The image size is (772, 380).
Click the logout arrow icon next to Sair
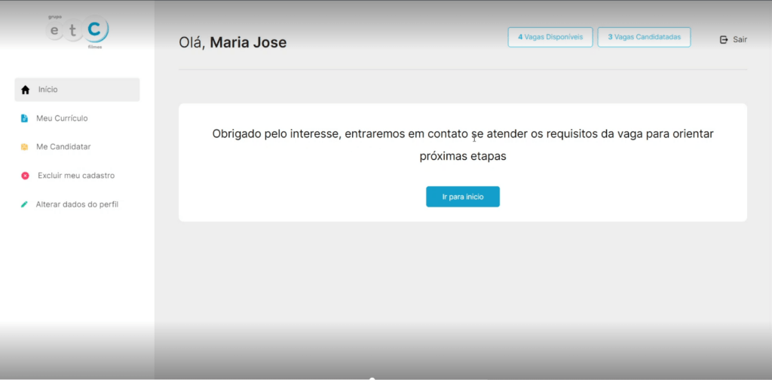pyautogui.click(x=724, y=39)
